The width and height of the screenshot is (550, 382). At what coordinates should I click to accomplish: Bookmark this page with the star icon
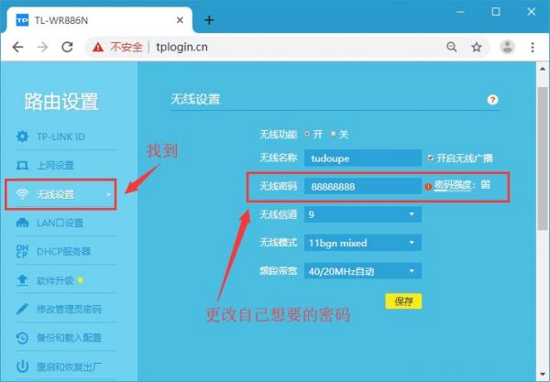[477, 47]
